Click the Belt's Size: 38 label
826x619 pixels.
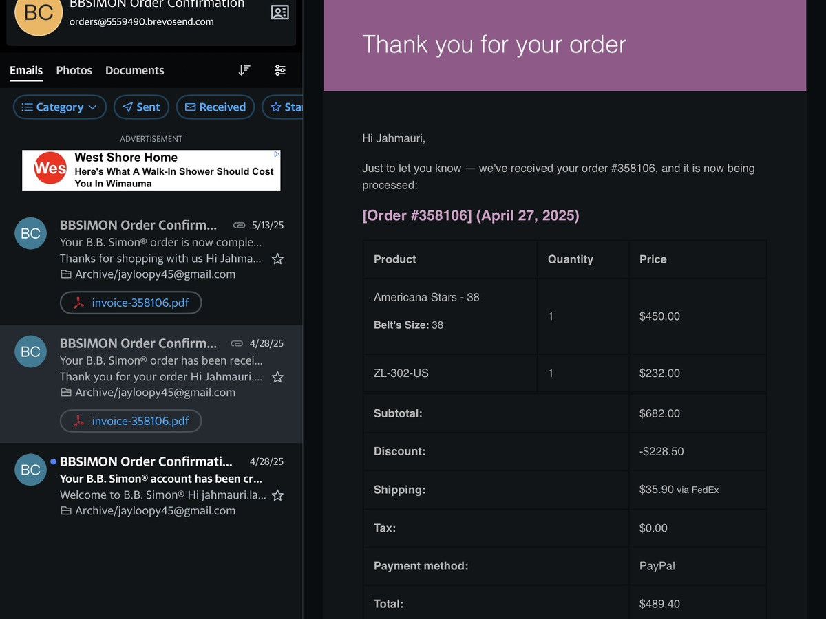pyautogui.click(x=408, y=325)
